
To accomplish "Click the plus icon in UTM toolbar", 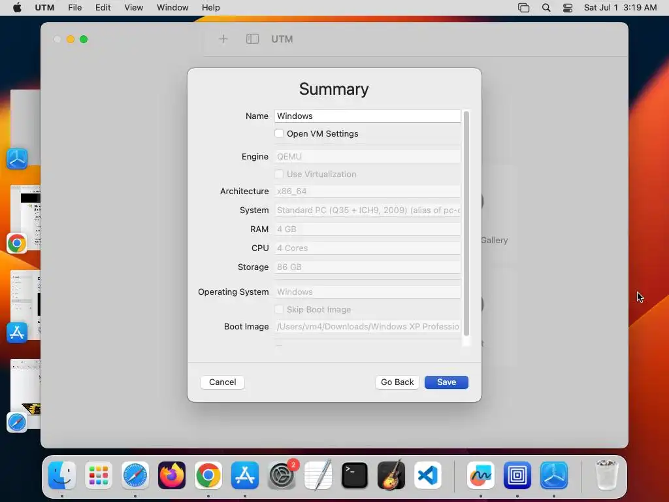I will point(223,39).
